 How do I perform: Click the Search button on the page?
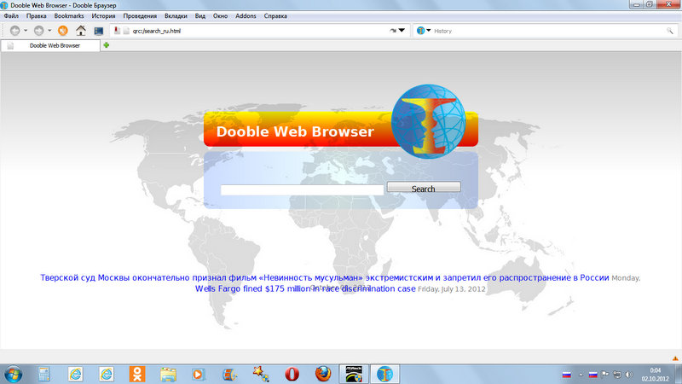424,188
